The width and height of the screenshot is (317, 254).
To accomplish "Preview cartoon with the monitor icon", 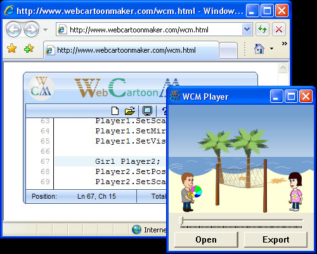I will tap(147, 110).
